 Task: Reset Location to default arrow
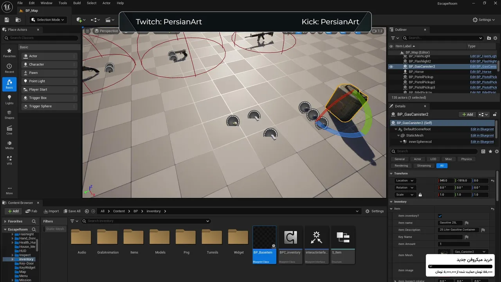pyautogui.click(x=492, y=181)
